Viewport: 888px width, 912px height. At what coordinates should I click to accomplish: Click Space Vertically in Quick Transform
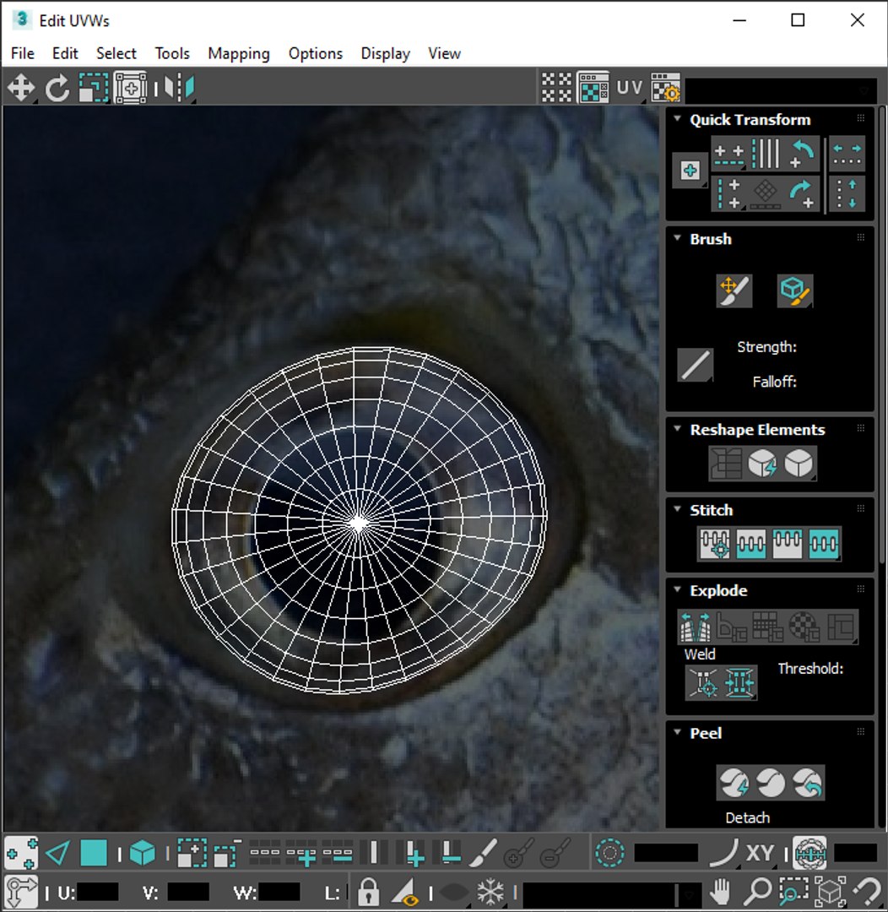click(847, 193)
